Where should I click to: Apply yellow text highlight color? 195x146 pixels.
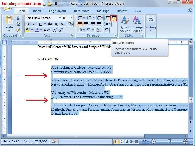click(x=27, y=30)
